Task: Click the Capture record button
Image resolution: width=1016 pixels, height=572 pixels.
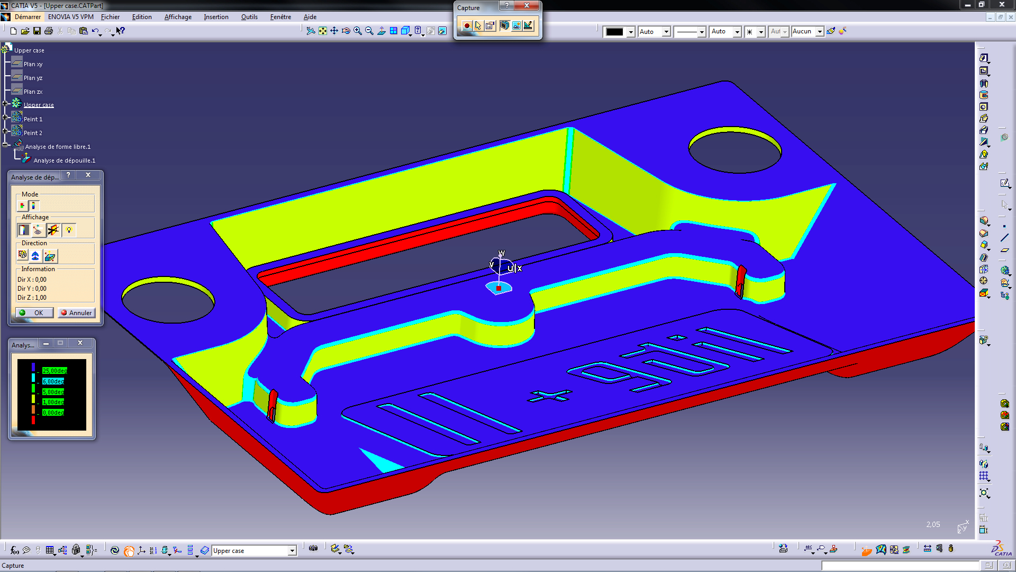Action: [466, 25]
